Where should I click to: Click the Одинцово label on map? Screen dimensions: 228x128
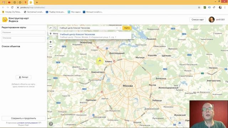(91, 100)
